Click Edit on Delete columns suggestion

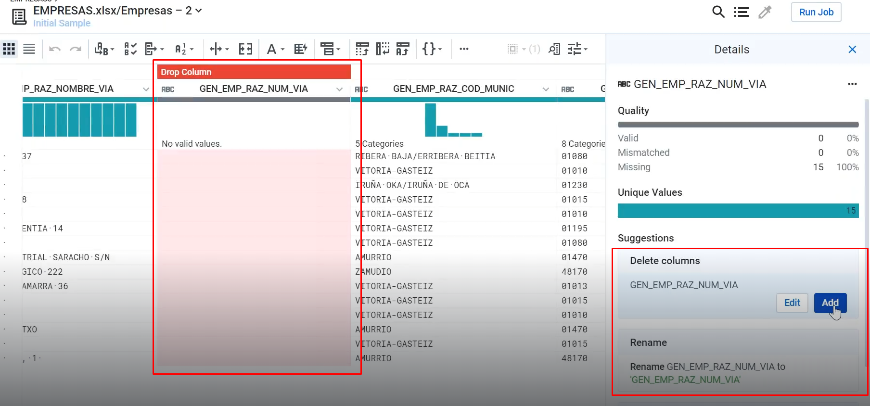click(x=792, y=303)
